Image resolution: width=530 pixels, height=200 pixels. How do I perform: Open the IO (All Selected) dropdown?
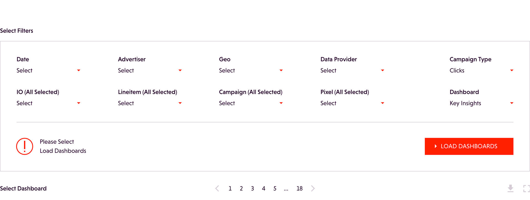point(49,103)
